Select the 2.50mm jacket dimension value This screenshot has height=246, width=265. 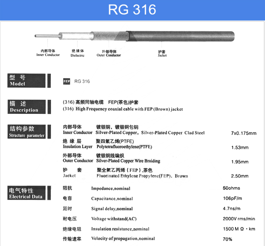(x=240, y=176)
